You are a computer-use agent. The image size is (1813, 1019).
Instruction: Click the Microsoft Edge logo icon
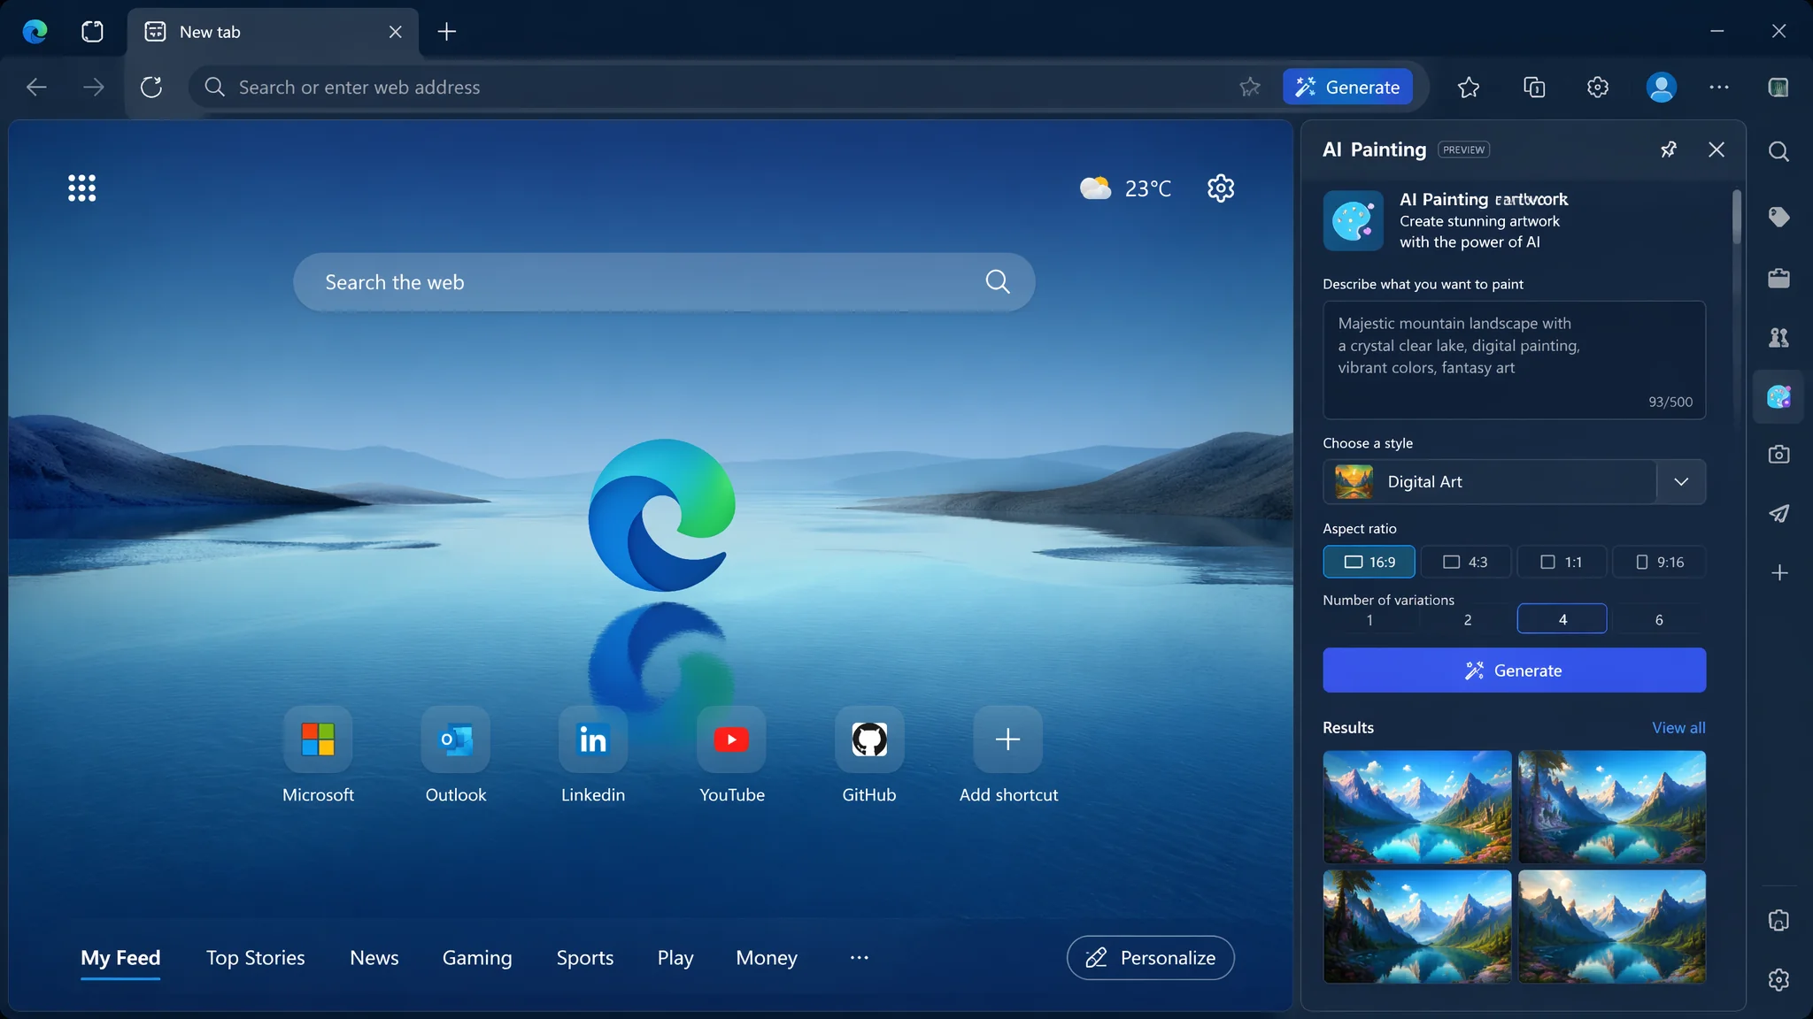[35, 32]
